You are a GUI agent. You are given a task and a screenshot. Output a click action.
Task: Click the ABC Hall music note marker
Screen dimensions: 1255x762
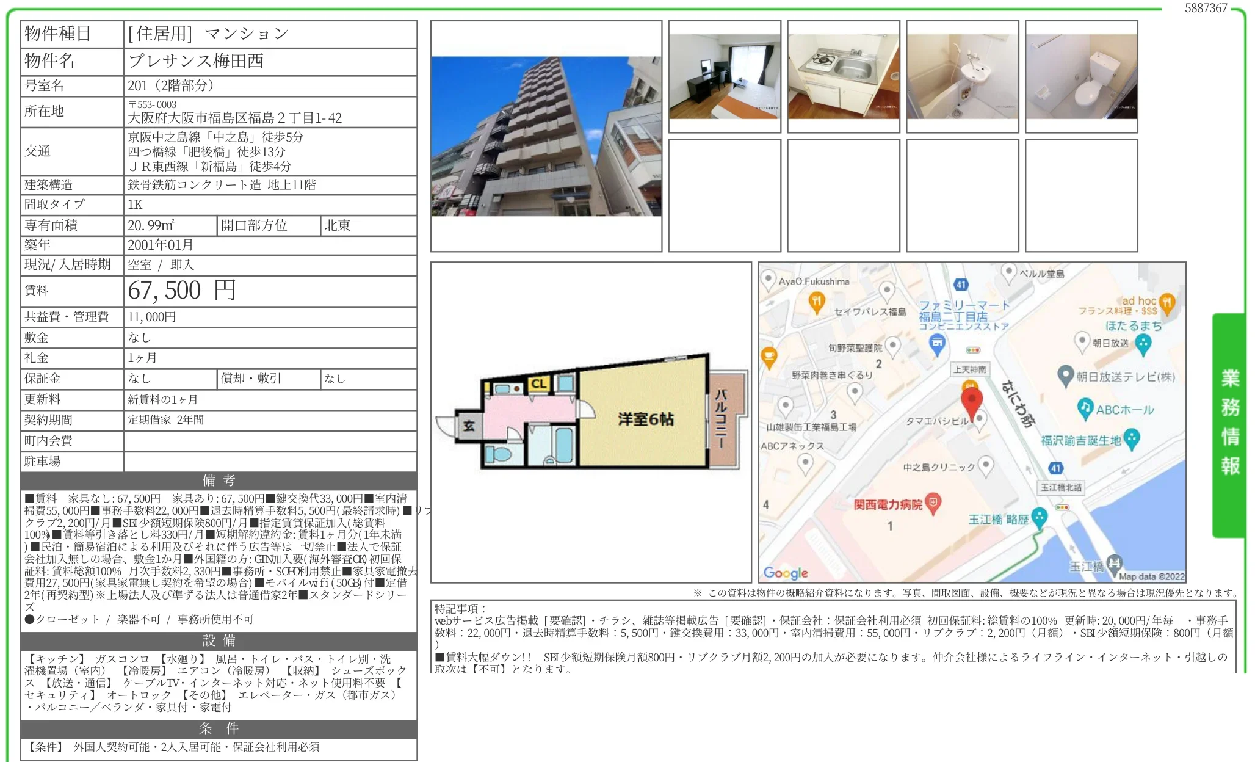(x=1085, y=408)
